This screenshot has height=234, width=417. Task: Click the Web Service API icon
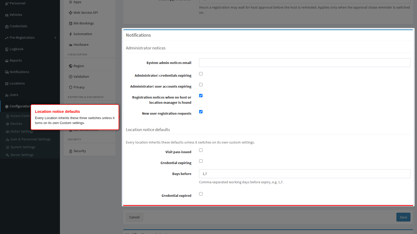coord(71,13)
